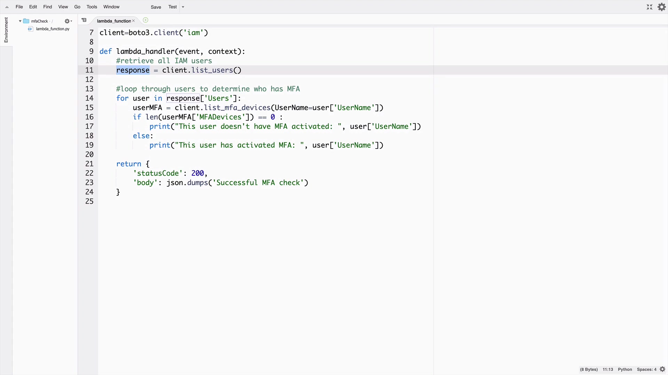Click the Save button
The height and width of the screenshot is (375, 668).
coord(156,7)
